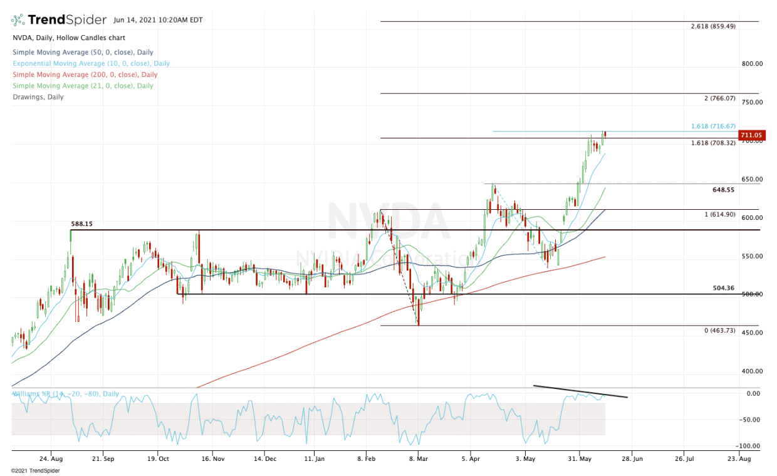Viewport: 777px width, 476px height.
Task: Click the blue 1.618 (716.67) extension label
Action: click(x=713, y=127)
